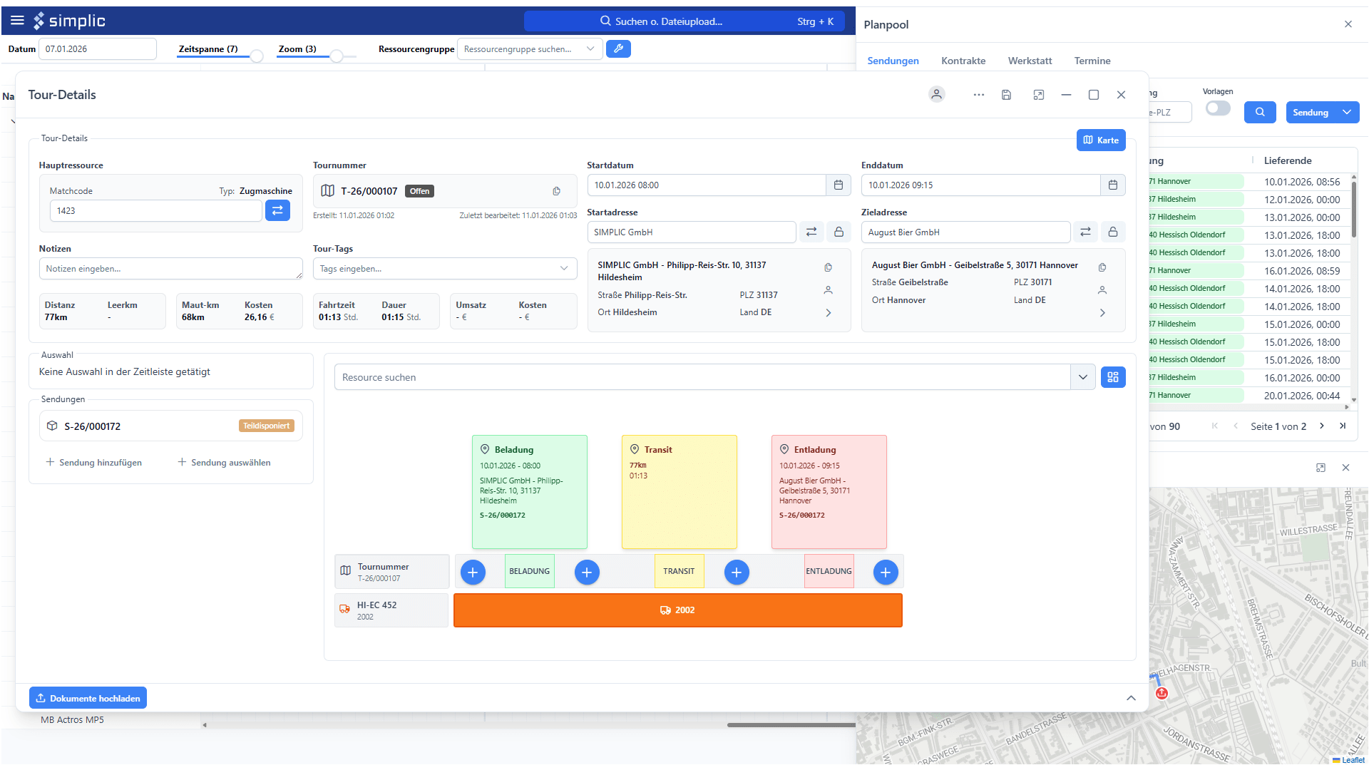Click the wrench button next to Ressourcengruppe
This screenshot has width=1369, height=770.
pos(618,49)
